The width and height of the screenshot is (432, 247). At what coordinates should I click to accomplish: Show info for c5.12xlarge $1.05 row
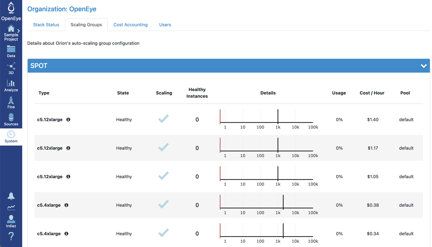(68, 177)
